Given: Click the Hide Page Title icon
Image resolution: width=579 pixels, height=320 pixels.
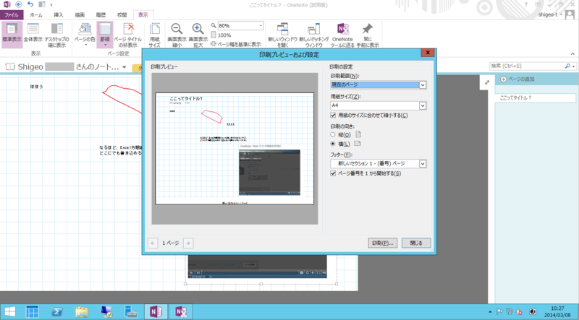Looking at the screenshot, I should (x=128, y=35).
